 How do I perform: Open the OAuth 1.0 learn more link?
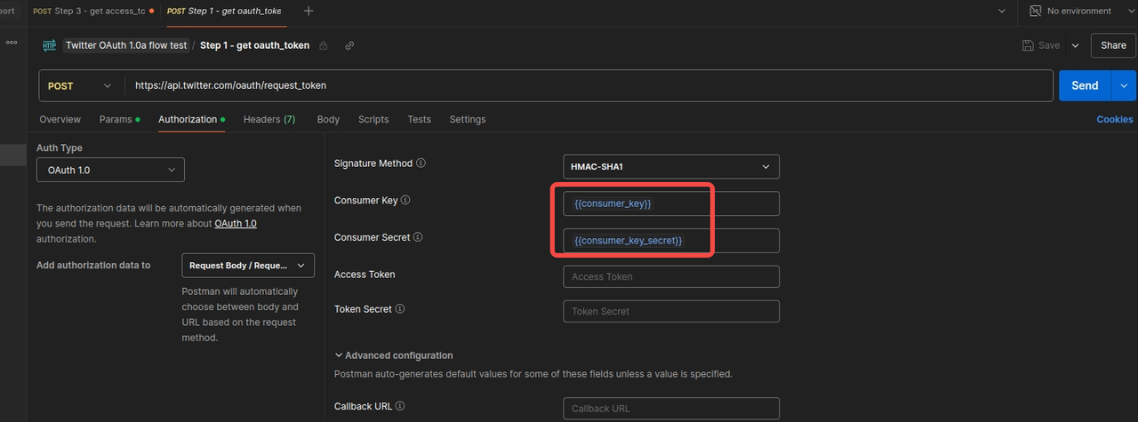point(236,223)
